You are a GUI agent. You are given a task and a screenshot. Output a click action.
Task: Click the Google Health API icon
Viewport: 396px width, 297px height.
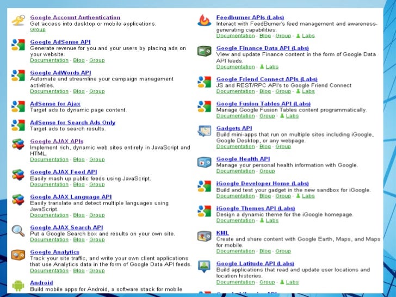[x=205, y=162]
